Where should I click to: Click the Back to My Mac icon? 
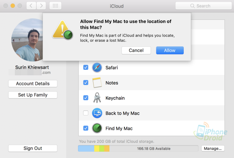click(x=97, y=113)
